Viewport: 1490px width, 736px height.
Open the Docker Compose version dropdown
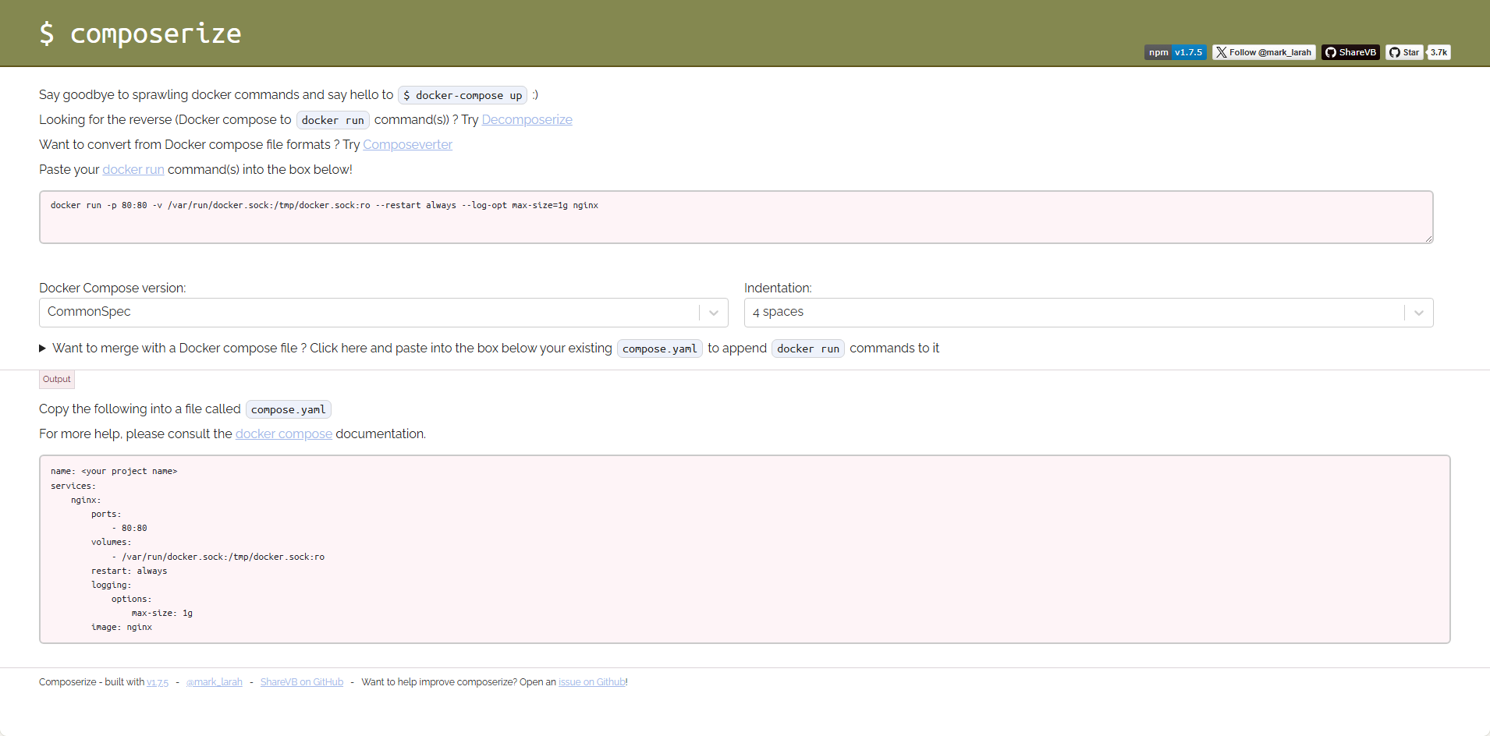384,312
